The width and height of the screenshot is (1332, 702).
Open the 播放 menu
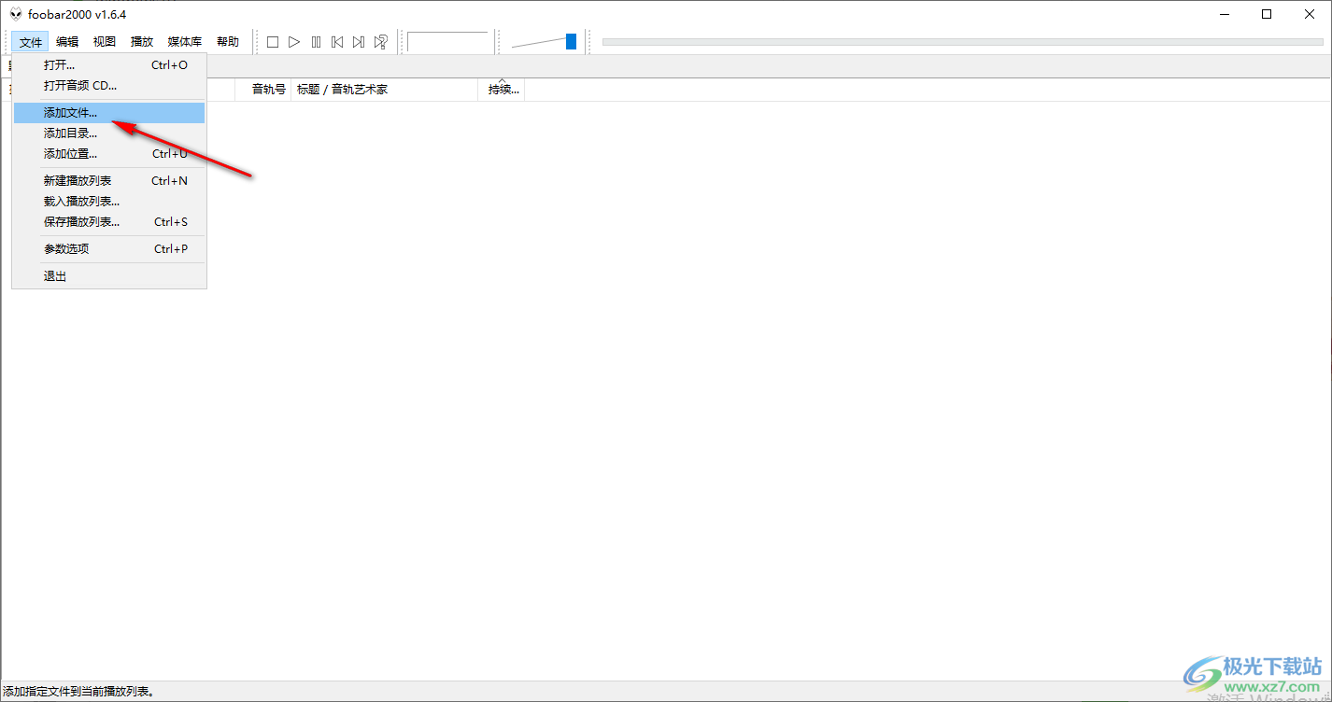[x=142, y=42]
